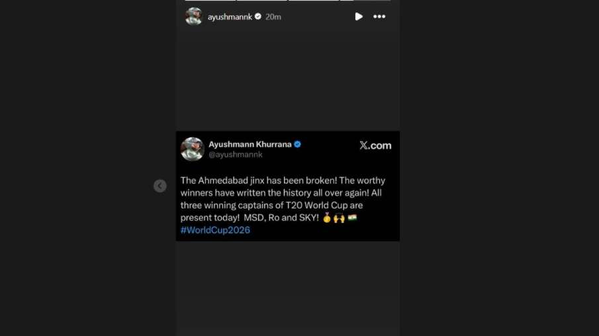This screenshot has height=336, width=599.
Task: Click the raised hands emoji in tweet
Action: pos(339,218)
